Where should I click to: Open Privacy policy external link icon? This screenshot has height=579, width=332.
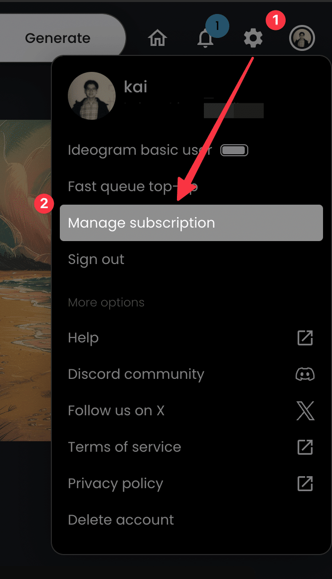tap(305, 483)
